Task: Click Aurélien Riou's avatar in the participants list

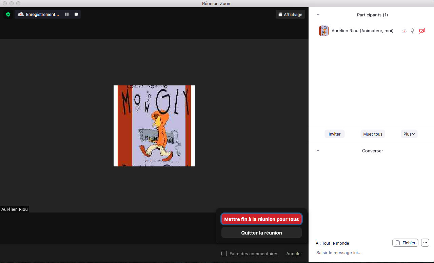Action: click(324, 31)
